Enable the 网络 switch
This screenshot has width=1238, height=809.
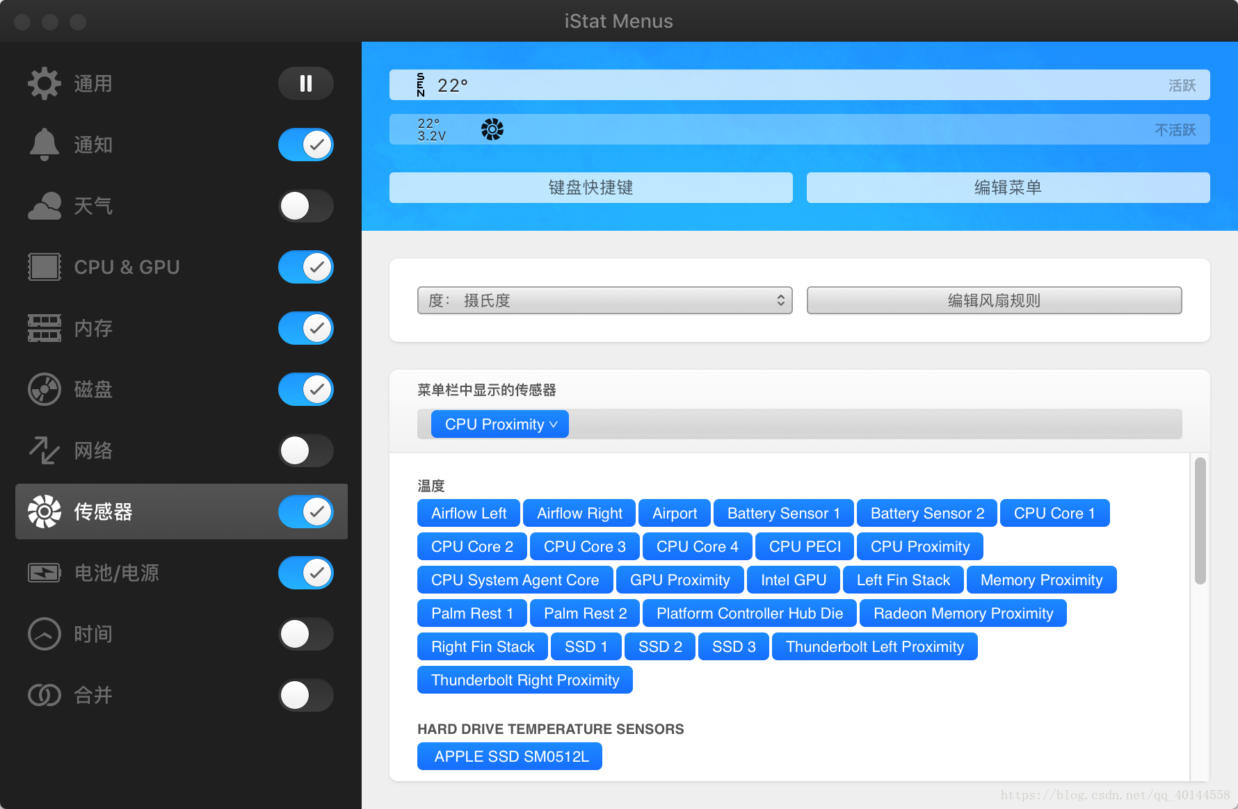coord(306,450)
